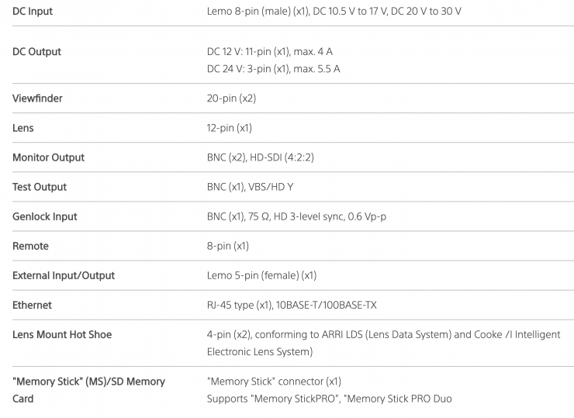Click the Ethernet row label
Viewport: 574px width, 418px height.
[33, 305]
